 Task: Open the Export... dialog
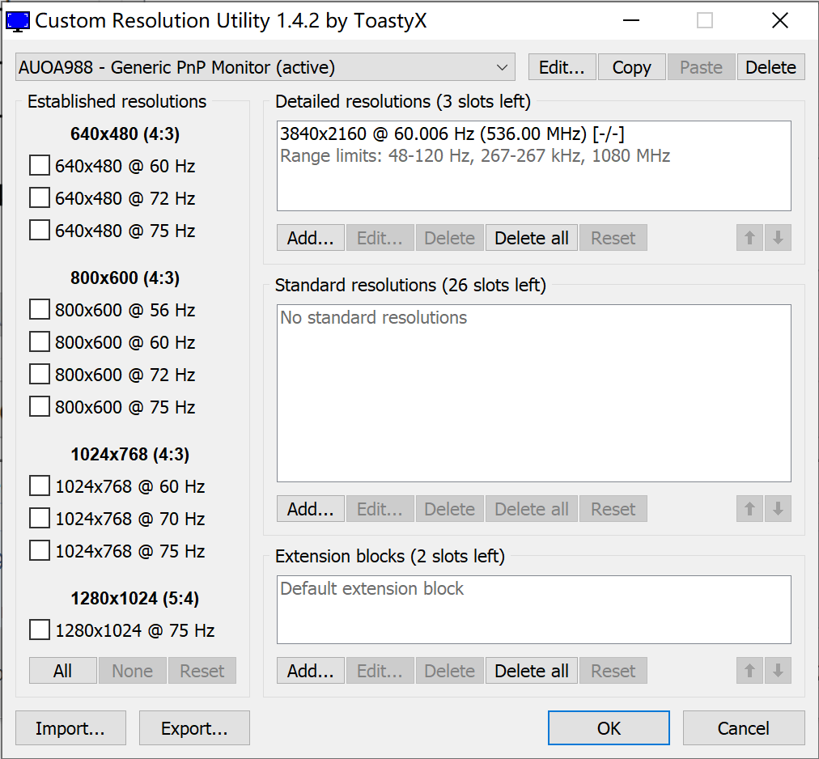coord(194,727)
